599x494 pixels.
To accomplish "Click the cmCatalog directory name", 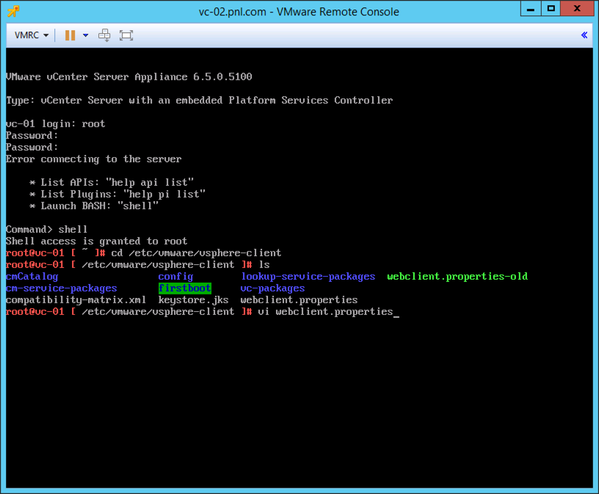I will click(32, 276).
